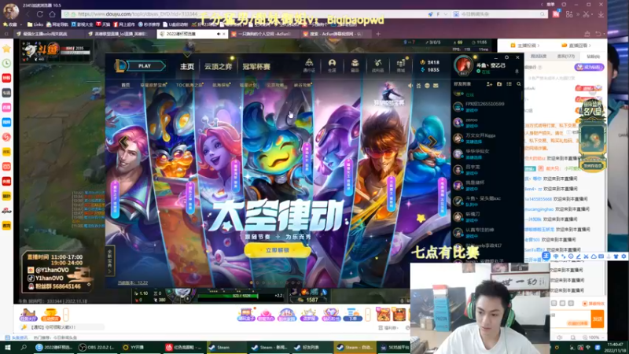Select friend FPX 1265510589

(x=487, y=107)
